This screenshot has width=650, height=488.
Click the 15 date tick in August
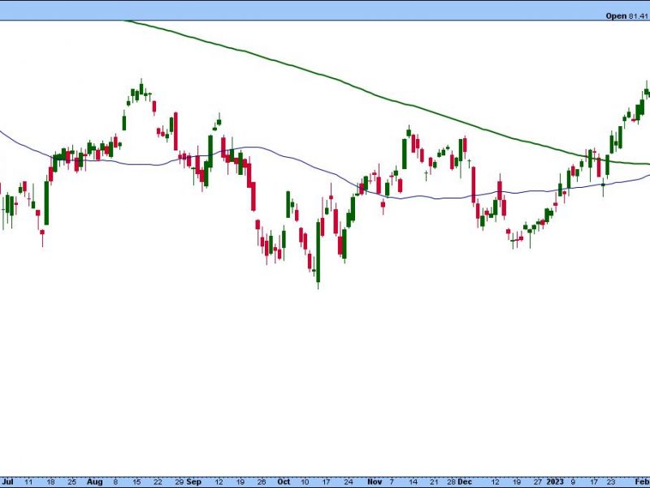136,481
